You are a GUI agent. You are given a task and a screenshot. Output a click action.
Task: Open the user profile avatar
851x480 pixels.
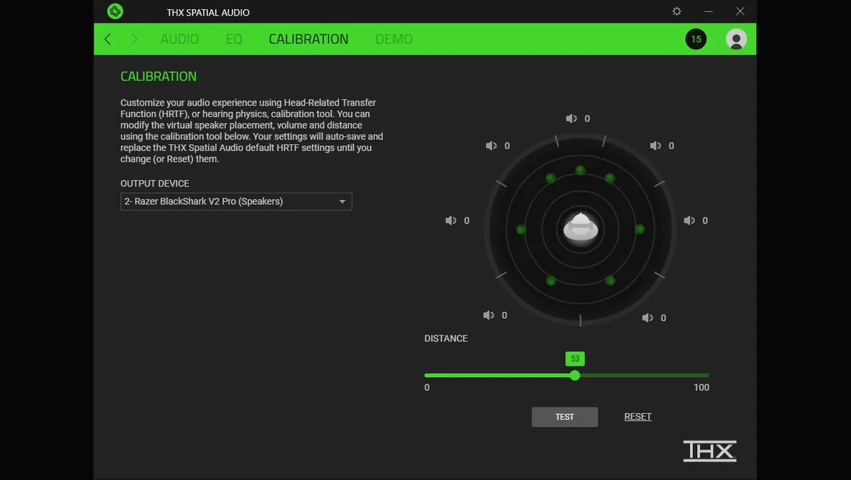(x=736, y=39)
